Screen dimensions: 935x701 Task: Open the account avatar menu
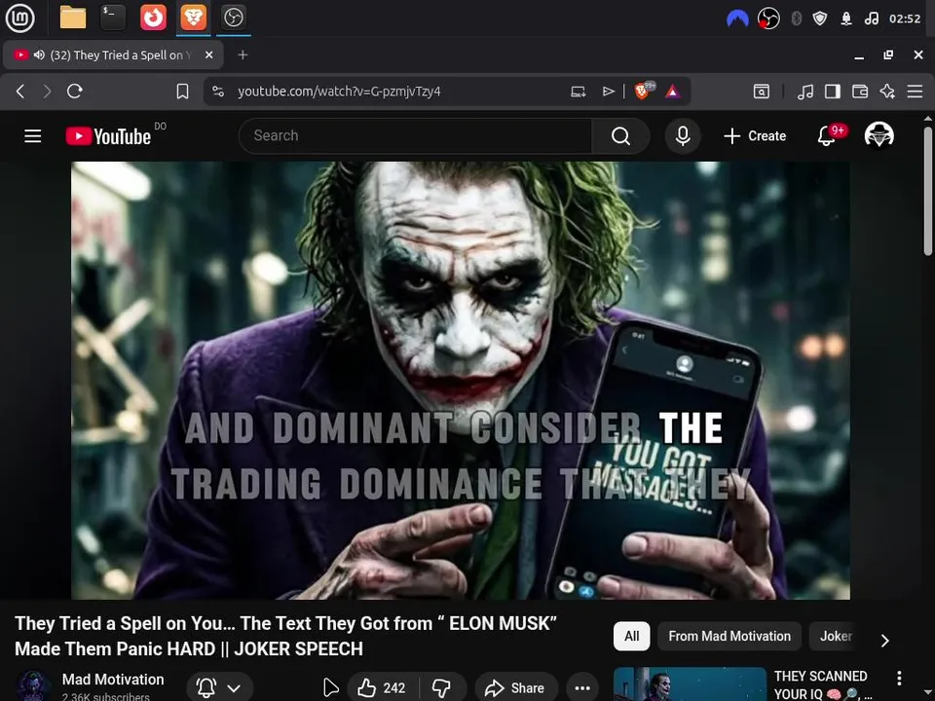[x=879, y=134]
